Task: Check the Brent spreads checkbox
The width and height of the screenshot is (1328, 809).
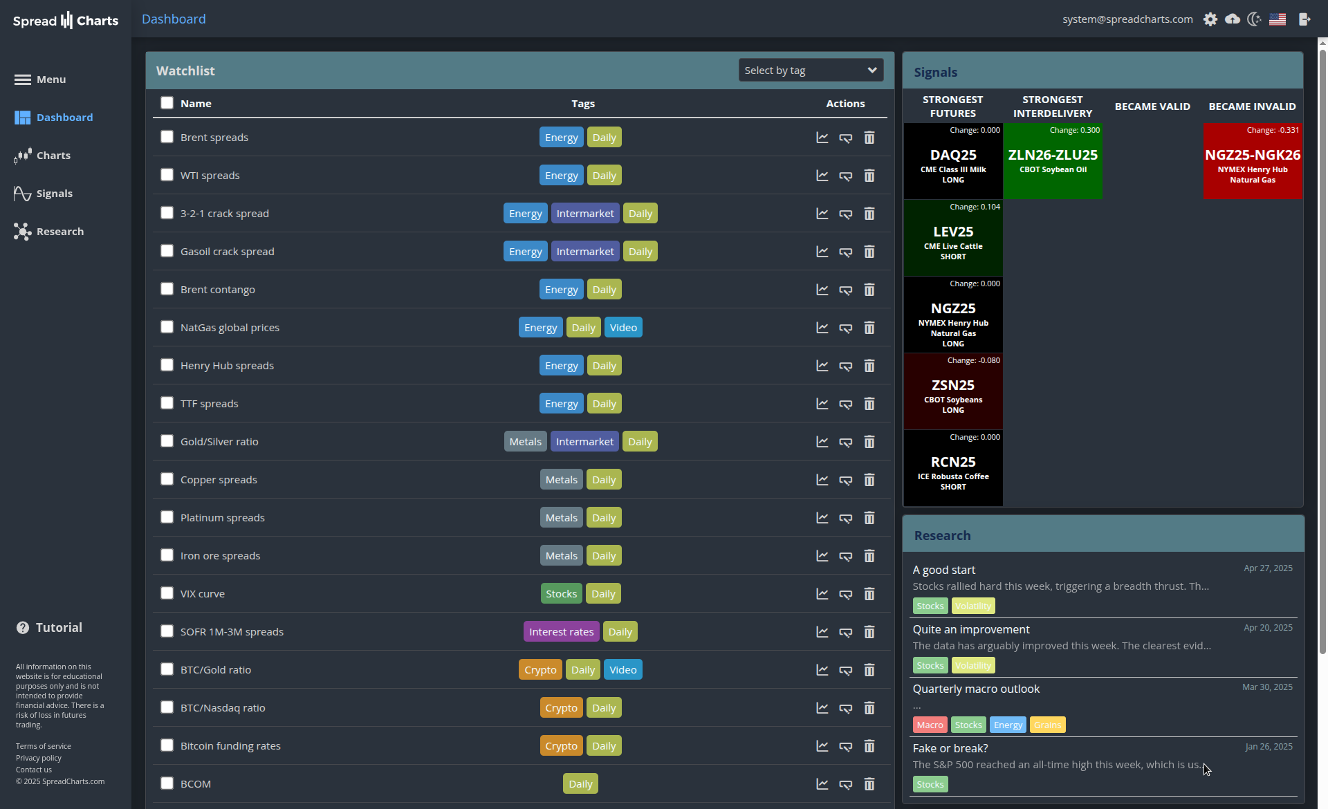Action: click(167, 137)
